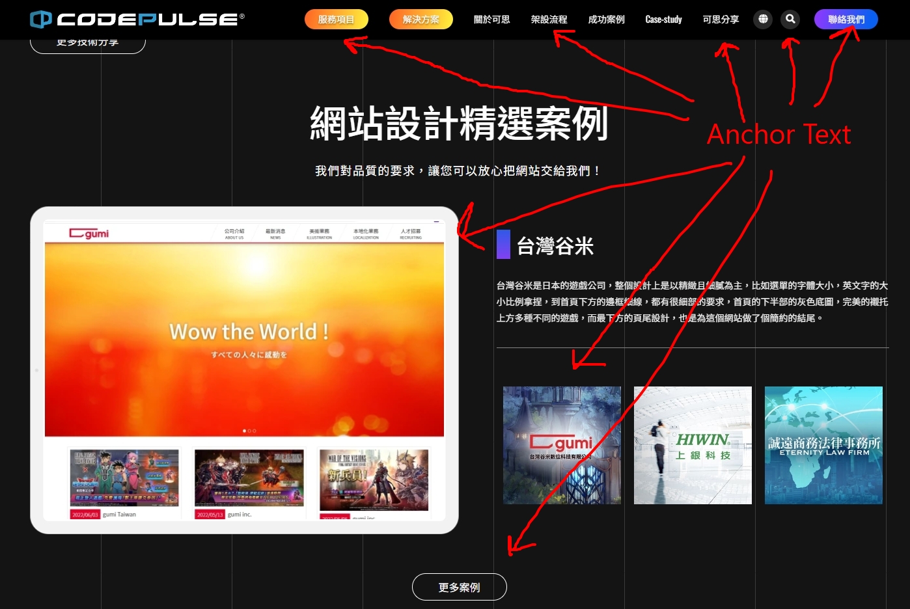Click the 更多案例 button
The image size is (910, 609).
[459, 587]
